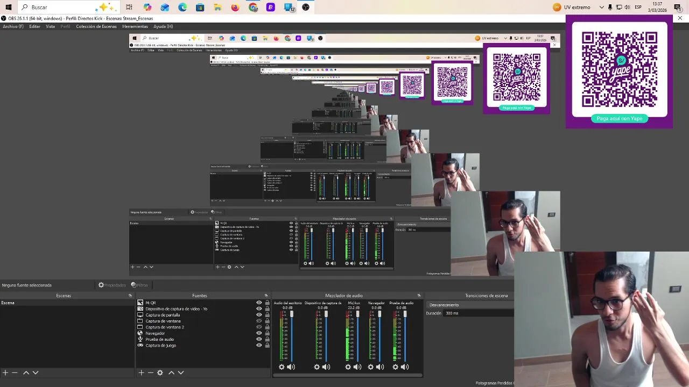Screen dimensions: 689x387
Task: Open Microsoft Edge from the taskbar
Action: 182,7
